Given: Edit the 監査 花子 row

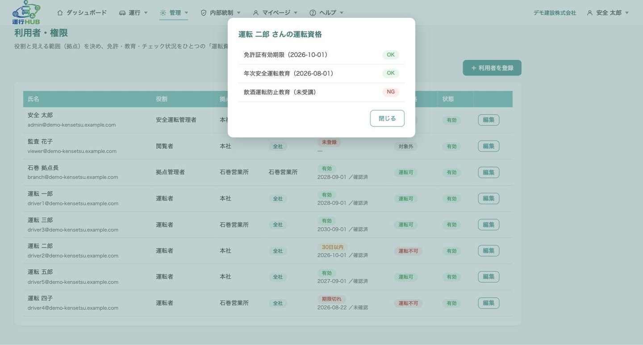Looking at the screenshot, I should click(x=489, y=146).
